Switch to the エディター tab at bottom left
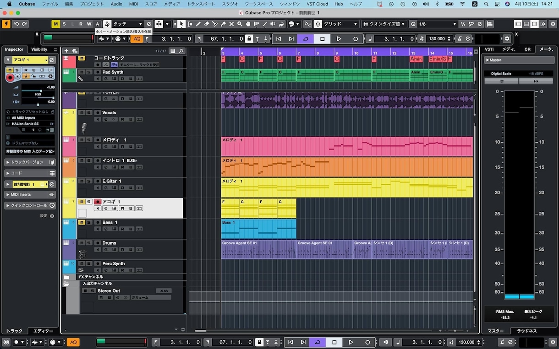Screen dimensions: 559x349 43,331
